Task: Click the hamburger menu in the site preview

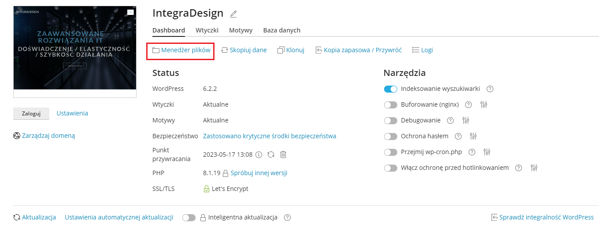Action: (130, 12)
